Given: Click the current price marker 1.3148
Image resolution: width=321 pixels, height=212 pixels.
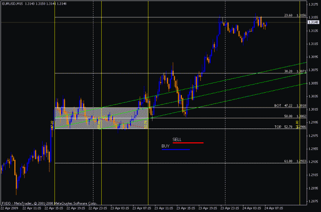Looking at the screenshot, I should tap(313, 22).
